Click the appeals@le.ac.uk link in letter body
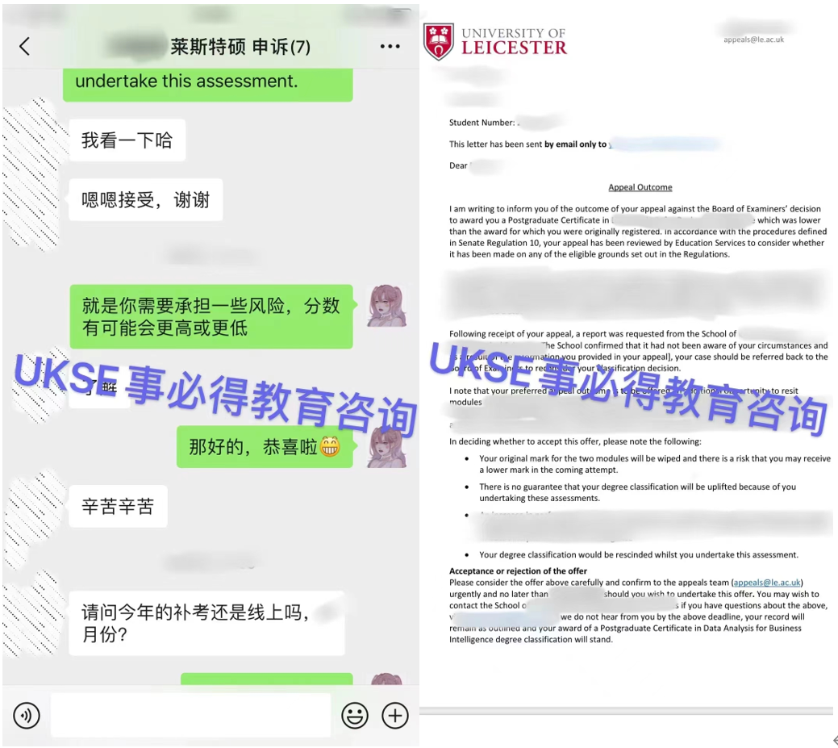The height and width of the screenshot is (748, 838). coord(766,583)
